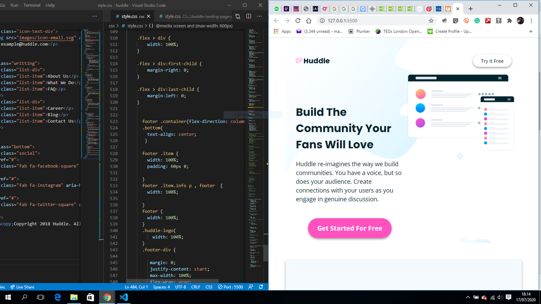Change indentation via Spaces: 4
Viewport: 541px width, 304px height.
161,287
